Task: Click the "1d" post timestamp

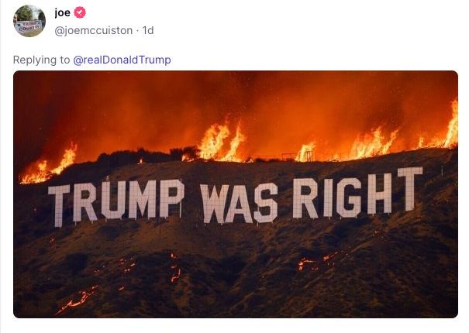Action: tap(148, 30)
